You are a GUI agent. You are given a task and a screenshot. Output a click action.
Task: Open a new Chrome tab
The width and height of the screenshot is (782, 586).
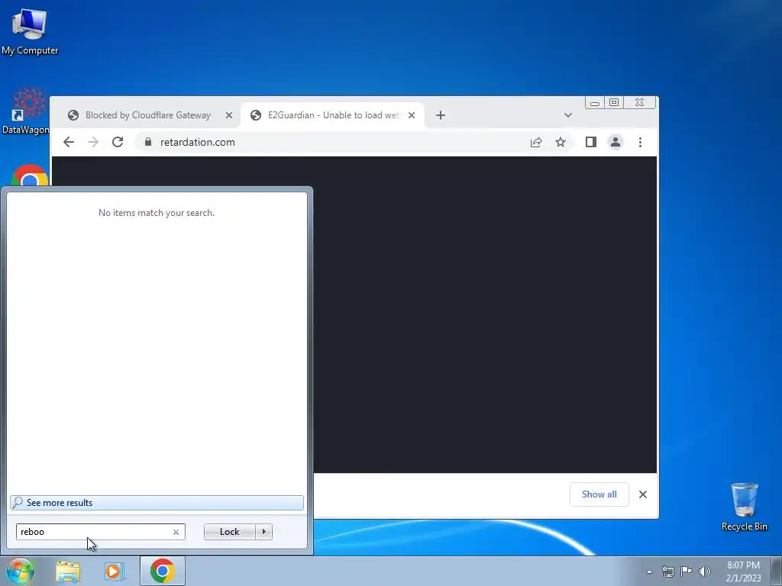pos(441,115)
